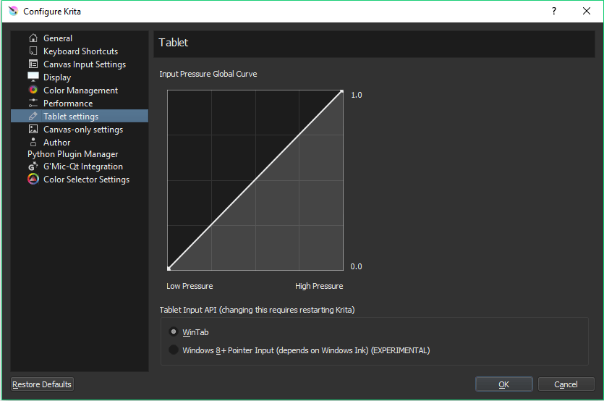Select the WinTab radio option
The width and height of the screenshot is (604, 401).
174,332
